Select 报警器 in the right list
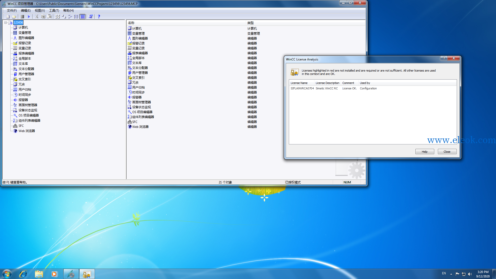496x279 pixels. click(x=137, y=97)
